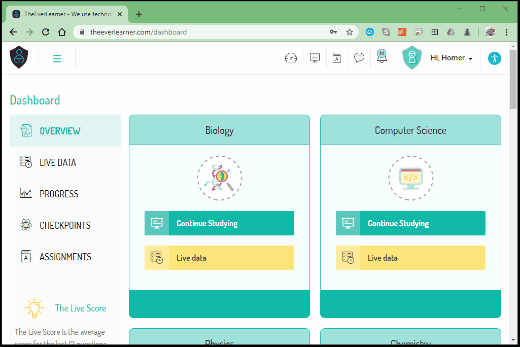520x347 pixels.
Task: Open Live data in Computer Science card
Action: pyautogui.click(x=410, y=258)
